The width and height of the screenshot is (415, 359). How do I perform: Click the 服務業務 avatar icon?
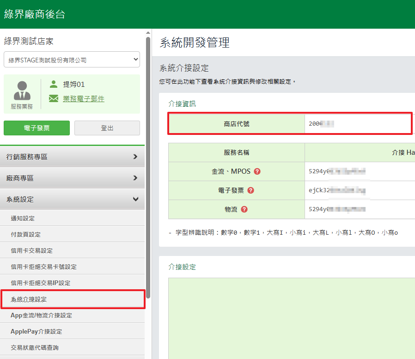(x=22, y=91)
